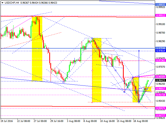Select the 0.96589 magenta price label
This screenshot has width=166, height=124.
[x=161, y=76]
